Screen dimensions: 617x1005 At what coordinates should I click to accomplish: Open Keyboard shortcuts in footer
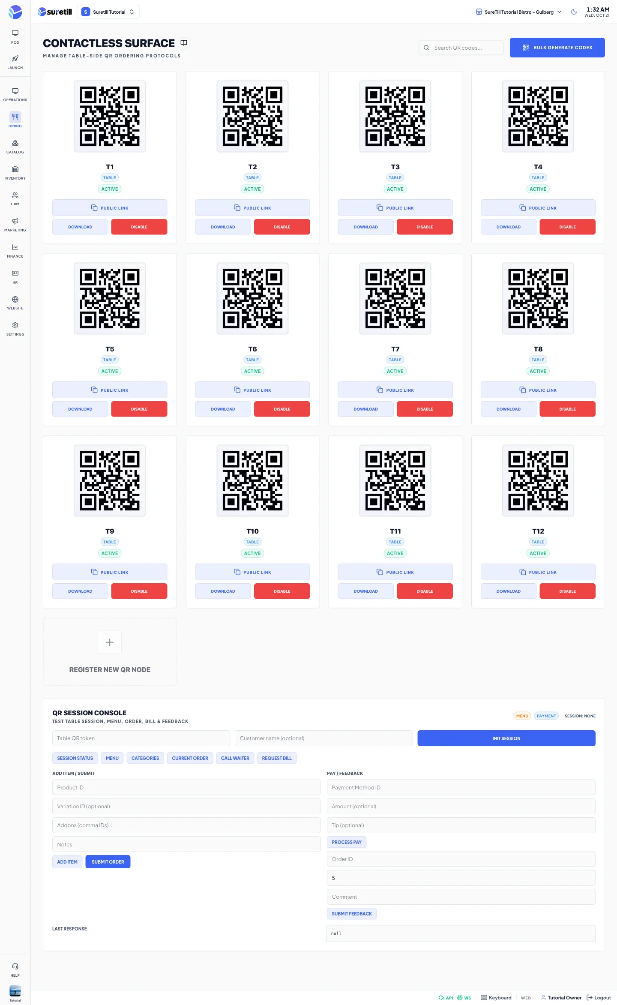(x=496, y=998)
